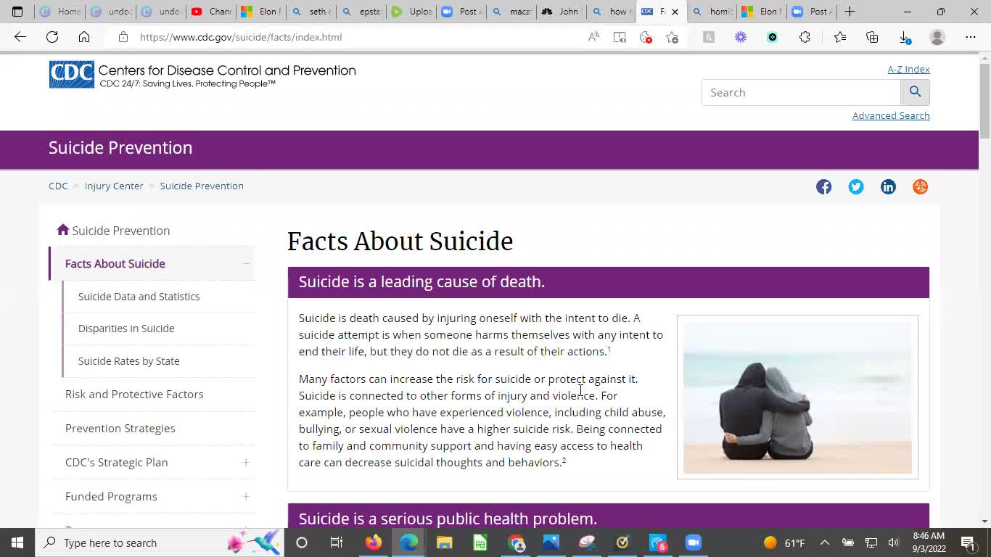
Task: Go to Injury Center breadcrumb link
Action: [114, 186]
